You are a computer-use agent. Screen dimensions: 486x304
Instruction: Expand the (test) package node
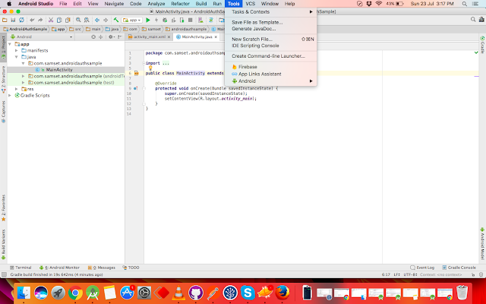23,83
